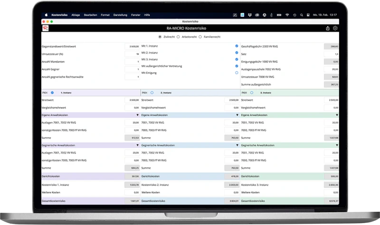Toggle Mit außergerichtlicher Vertretung checkbox
This screenshot has width=380, height=225.
(237, 66)
